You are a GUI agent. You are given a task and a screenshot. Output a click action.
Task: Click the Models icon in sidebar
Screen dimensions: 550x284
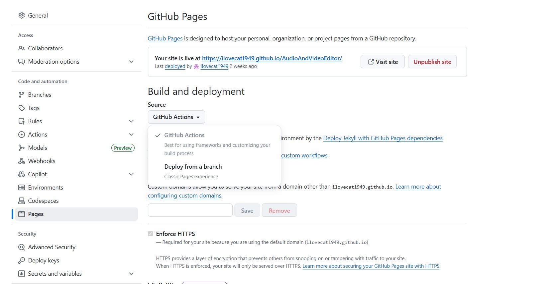coord(22,148)
